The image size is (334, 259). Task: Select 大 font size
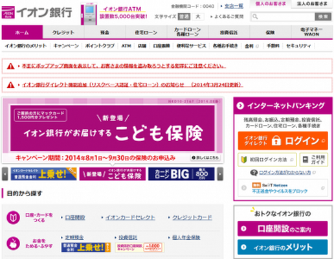coord(198,17)
